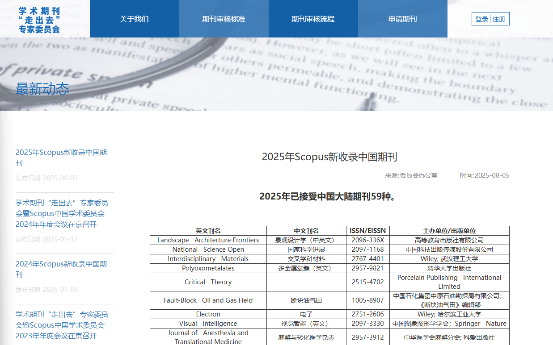This screenshot has height=345, width=553.
Task: Click the ISSN/EISSN column header
Action: [x=367, y=231]
